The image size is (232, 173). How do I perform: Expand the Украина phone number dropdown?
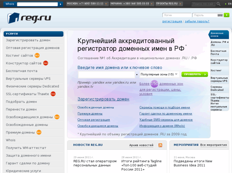pyautogui.click(x=152, y=4)
